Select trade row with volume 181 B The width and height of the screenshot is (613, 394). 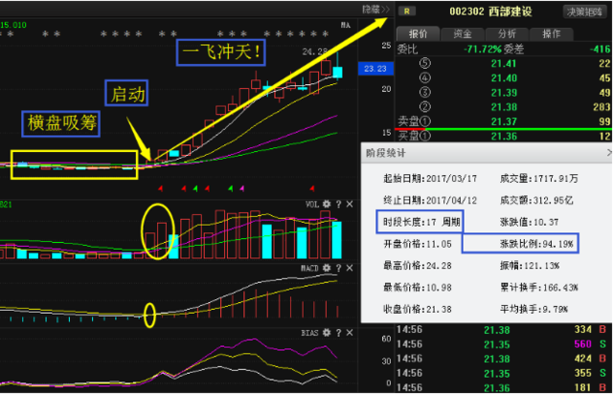[x=504, y=387]
